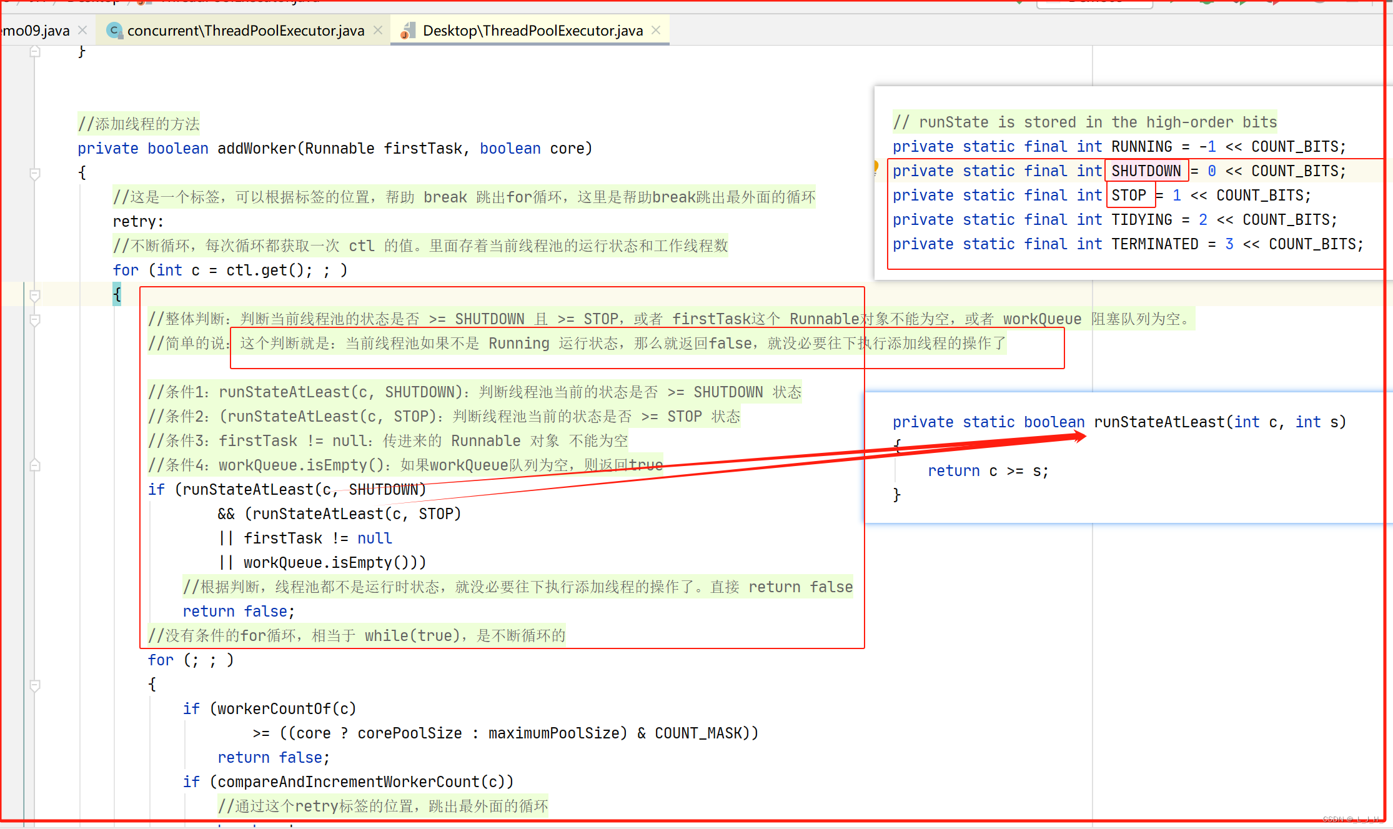Click SHUTDOWN in the if condition
The width and height of the screenshot is (1393, 829).
pos(384,490)
